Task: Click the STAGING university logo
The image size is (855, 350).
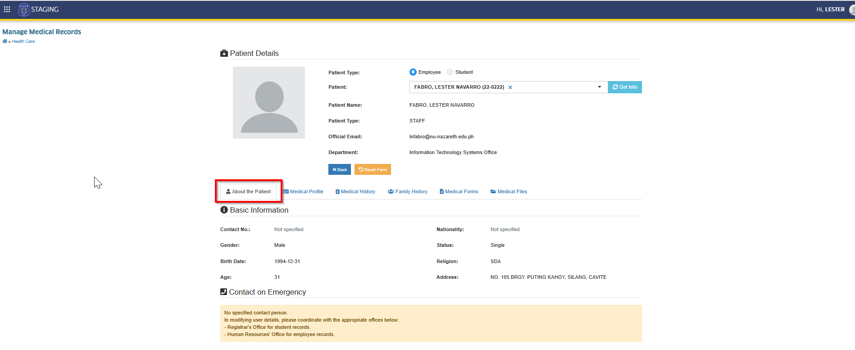Action: [24, 9]
